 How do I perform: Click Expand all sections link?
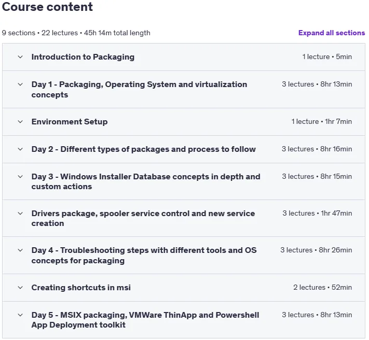pyautogui.click(x=332, y=33)
